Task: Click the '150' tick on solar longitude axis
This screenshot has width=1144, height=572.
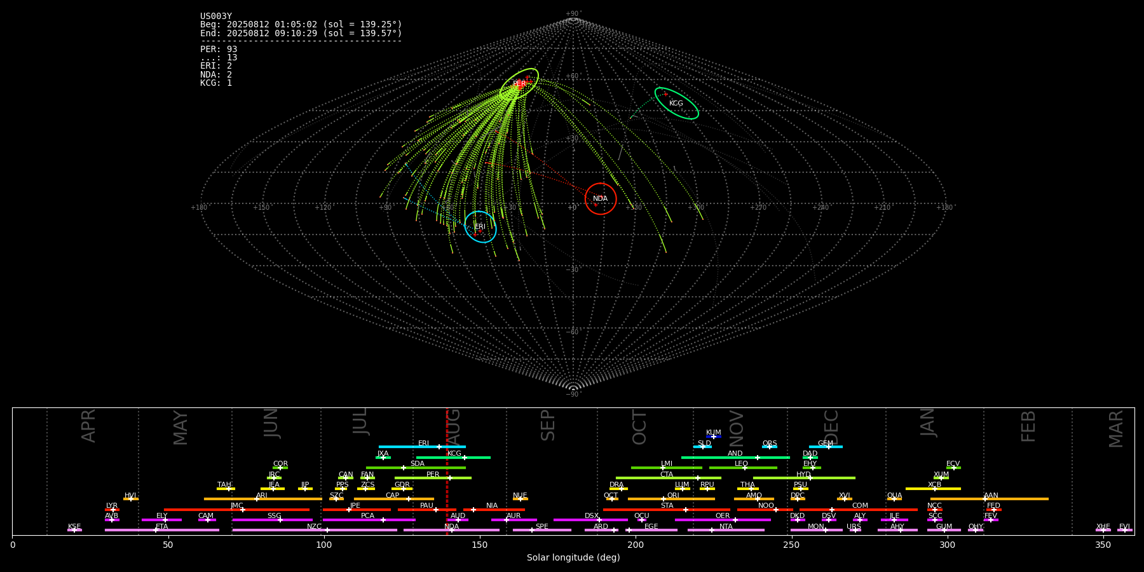Action: tap(480, 545)
